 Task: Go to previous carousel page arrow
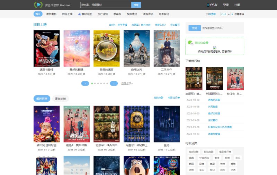pos(85,83)
